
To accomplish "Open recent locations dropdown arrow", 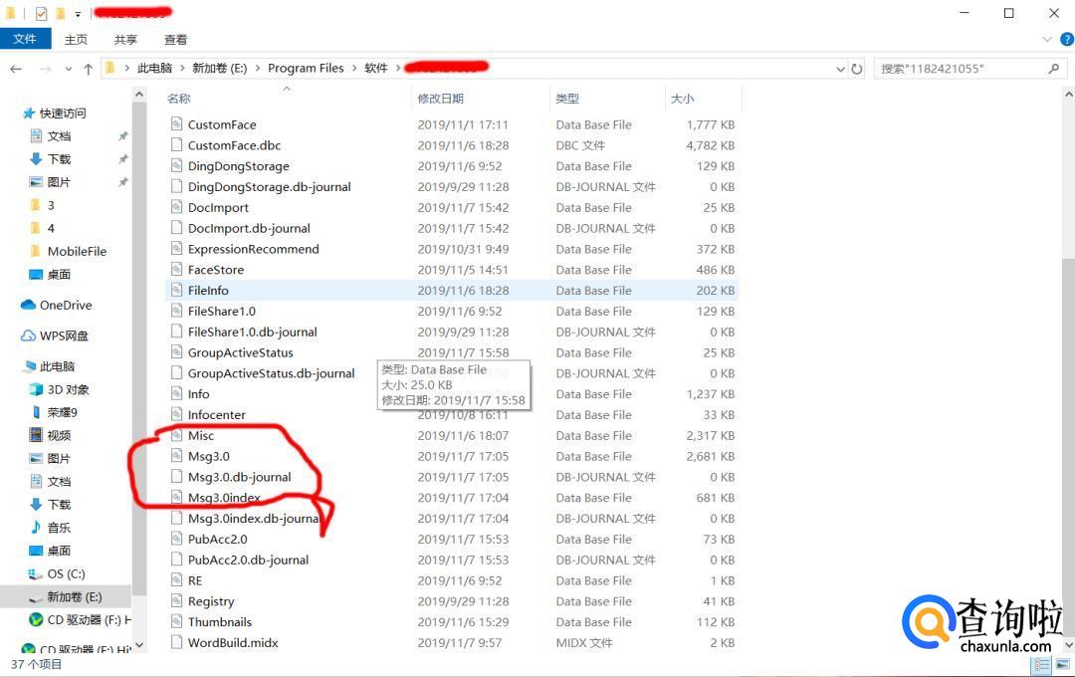I will pyautogui.click(x=68, y=69).
